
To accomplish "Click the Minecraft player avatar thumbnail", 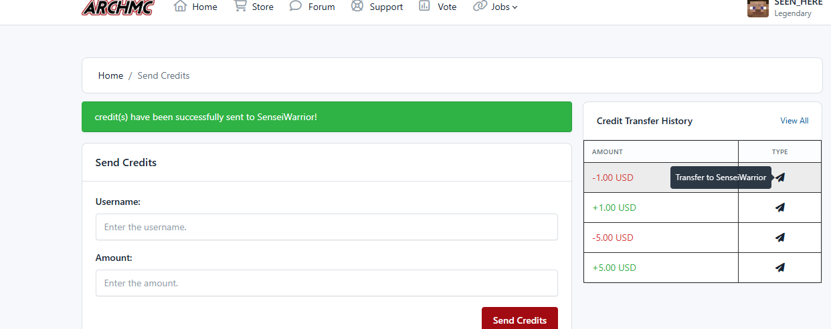I will click(x=758, y=8).
